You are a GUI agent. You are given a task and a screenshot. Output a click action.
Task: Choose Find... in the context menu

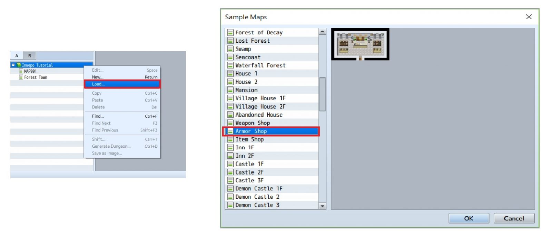[x=122, y=116]
